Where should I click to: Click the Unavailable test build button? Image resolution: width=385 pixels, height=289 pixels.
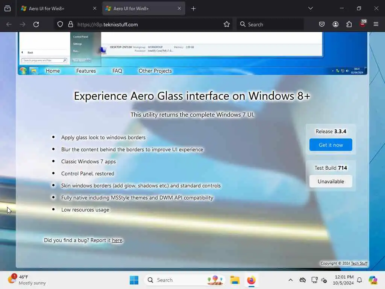pos(331,181)
